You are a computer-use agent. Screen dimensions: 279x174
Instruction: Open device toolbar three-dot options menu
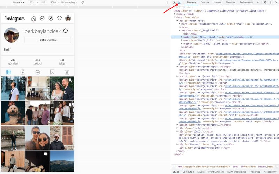(167, 2)
